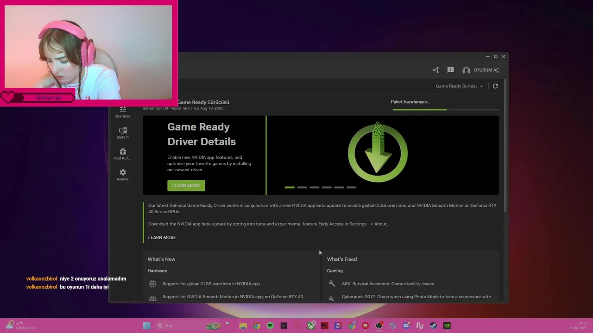Click 'ARK: Survival Ascended: Game stability issues'
The image size is (593, 333).
point(388,284)
